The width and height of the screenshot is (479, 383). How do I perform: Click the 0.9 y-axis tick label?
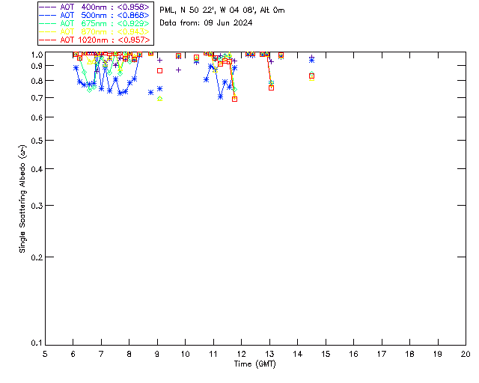[x=37, y=66]
